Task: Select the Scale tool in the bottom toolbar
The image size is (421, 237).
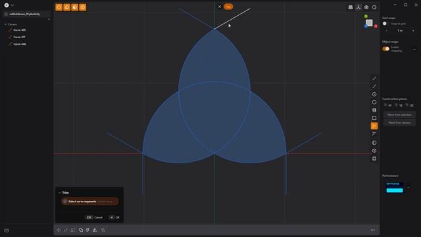Action: 73,230
